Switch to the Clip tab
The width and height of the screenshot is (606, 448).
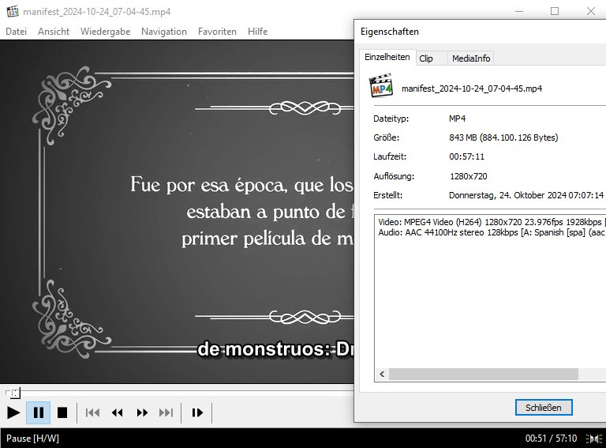point(426,58)
